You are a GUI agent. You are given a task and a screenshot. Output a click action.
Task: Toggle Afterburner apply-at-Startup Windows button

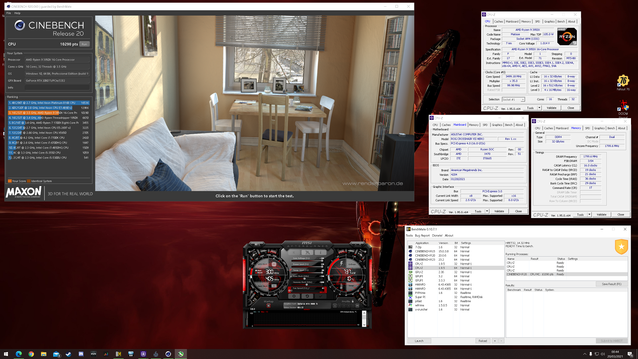point(268,305)
